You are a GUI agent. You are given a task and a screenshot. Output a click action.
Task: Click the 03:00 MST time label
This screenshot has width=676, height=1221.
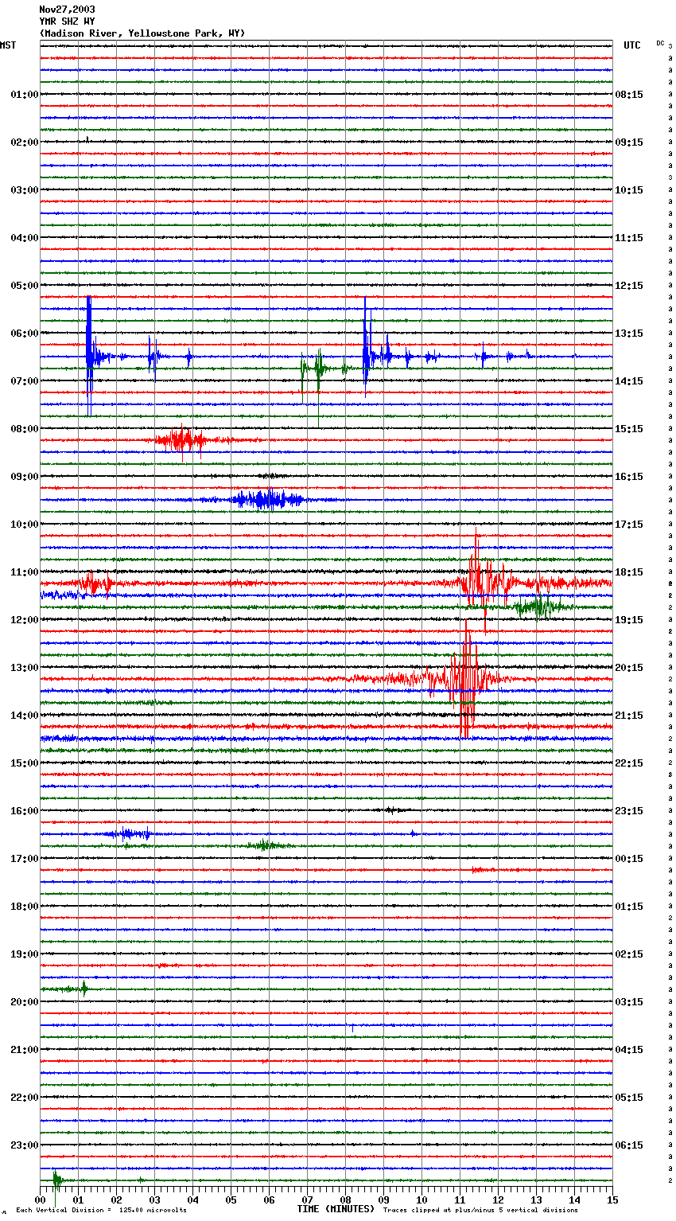(x=25, y=190)
